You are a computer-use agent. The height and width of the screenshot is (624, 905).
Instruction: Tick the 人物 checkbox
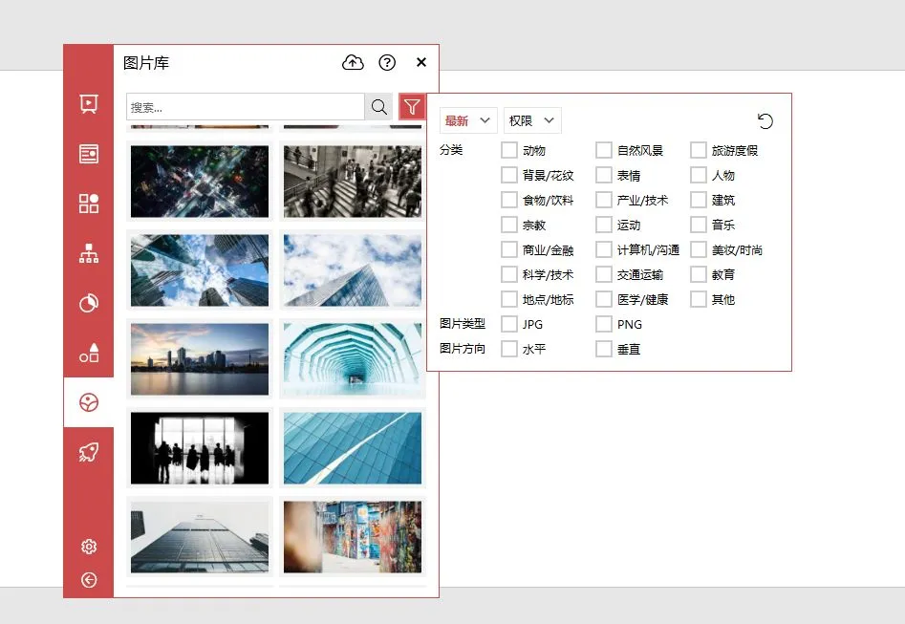click(699, 175)
